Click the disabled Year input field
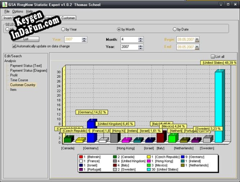This screenshot has height=182, width=240. (73, 40)
